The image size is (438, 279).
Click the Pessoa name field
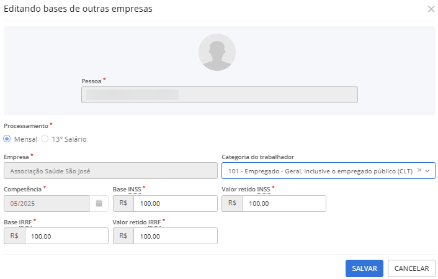tap(219, 94)
